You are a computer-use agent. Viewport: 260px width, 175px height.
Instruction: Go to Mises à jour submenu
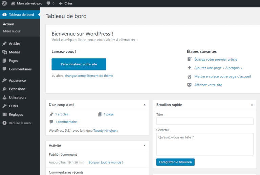12,31
